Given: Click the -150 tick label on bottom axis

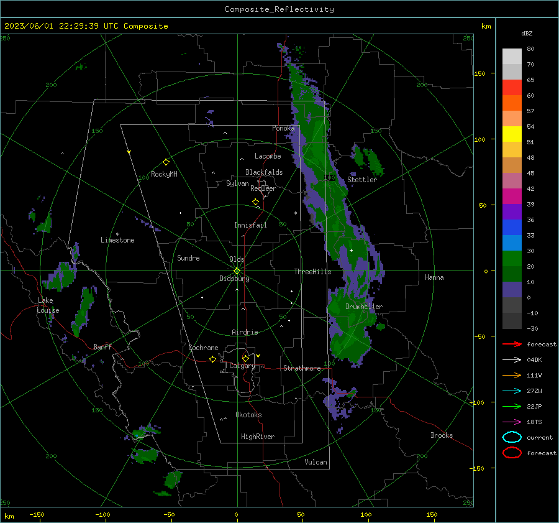Looking at the screenshot, I should 37,514.
